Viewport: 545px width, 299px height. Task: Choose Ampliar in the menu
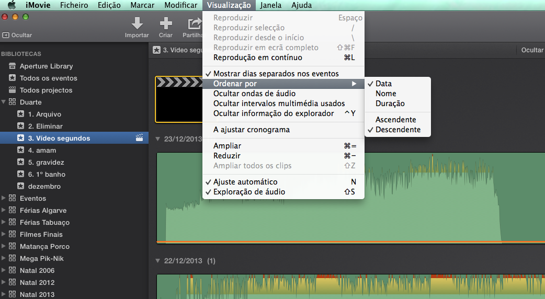[x=283, y=146]
